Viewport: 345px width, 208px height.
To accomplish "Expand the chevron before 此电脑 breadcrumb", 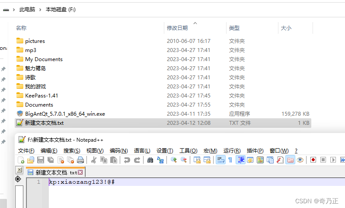I will [14, 10].
